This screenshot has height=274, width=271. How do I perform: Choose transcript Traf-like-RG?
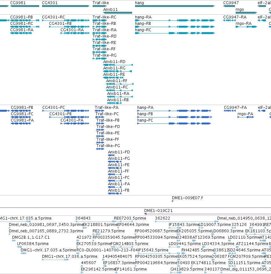click(x=100, y=59)
